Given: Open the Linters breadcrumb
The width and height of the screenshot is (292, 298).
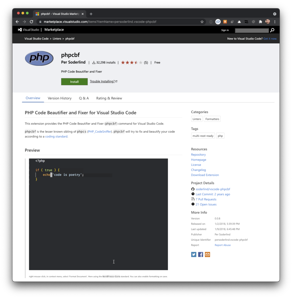Looking at the screenshot, I should point(57,39).
